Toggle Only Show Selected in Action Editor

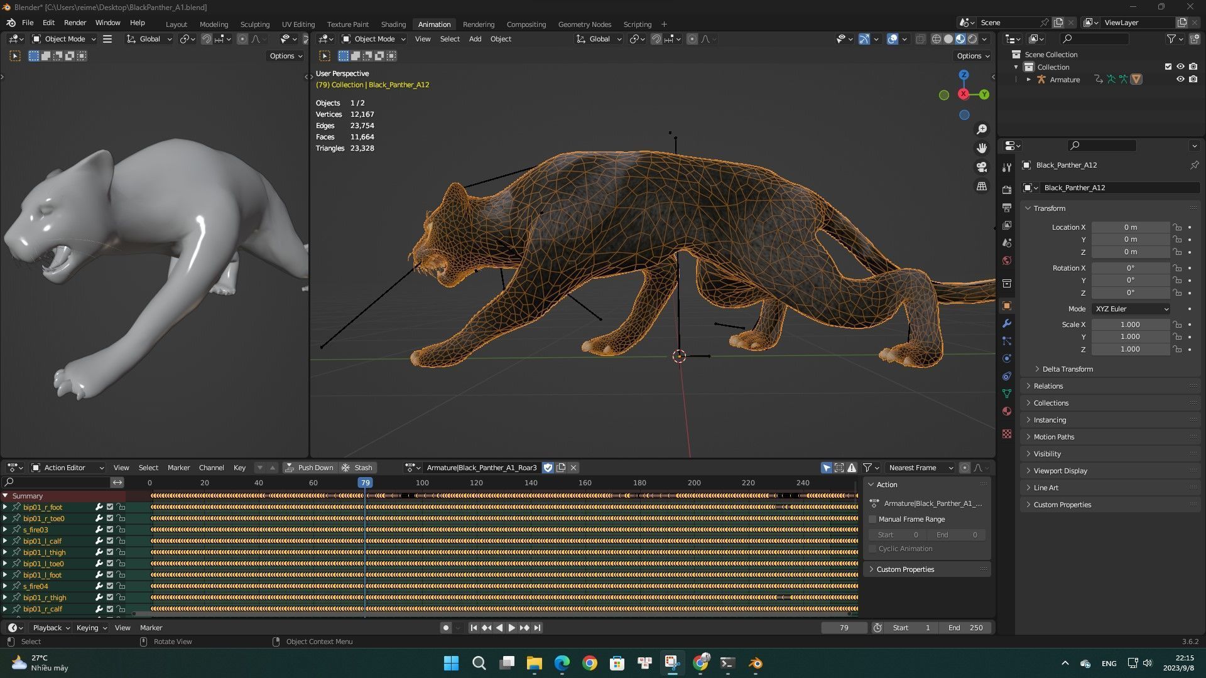(x=827, y=468)
